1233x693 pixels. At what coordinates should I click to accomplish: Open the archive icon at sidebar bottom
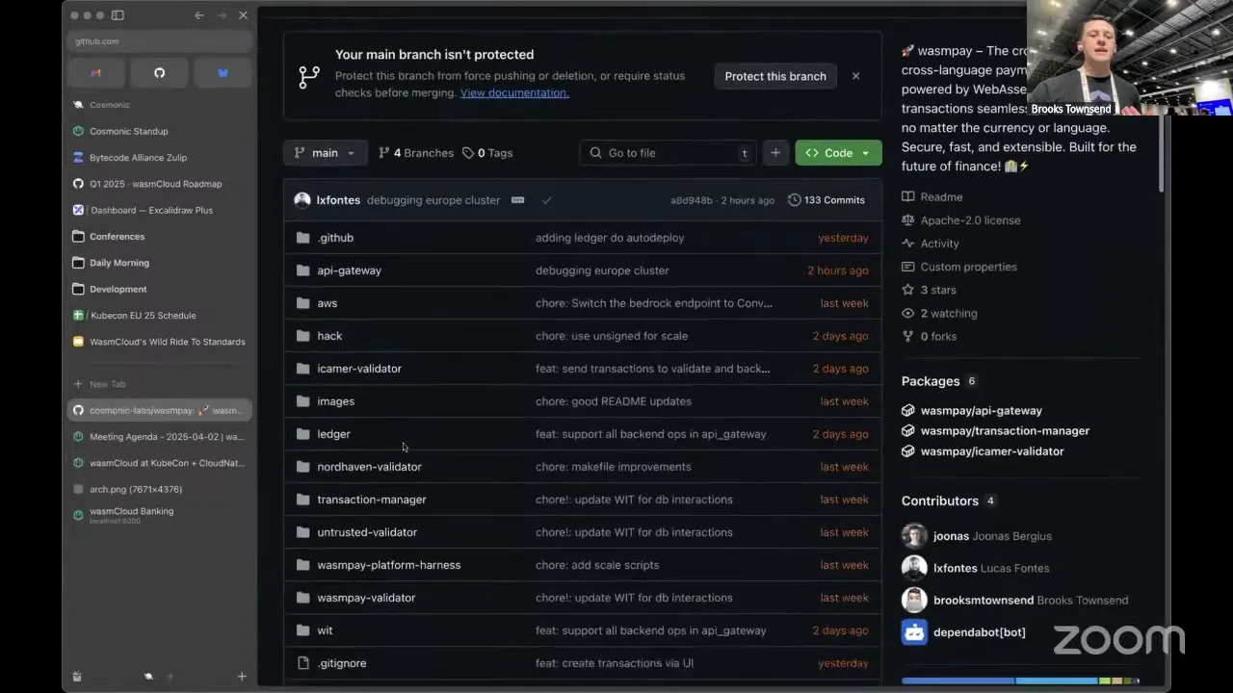click(77, 677)
